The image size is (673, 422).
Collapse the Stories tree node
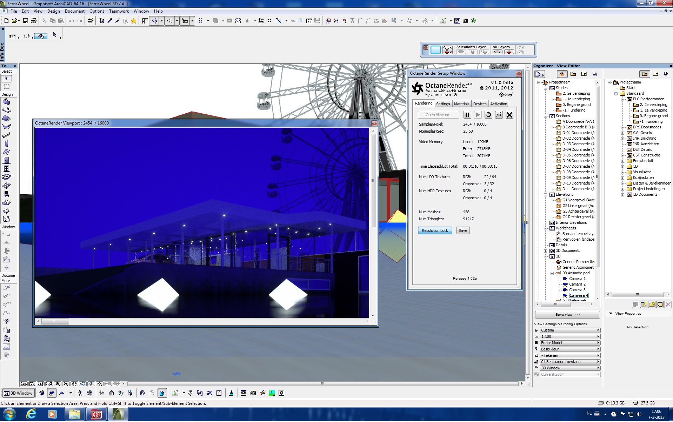pyautogui.click(x=546, y=88)
